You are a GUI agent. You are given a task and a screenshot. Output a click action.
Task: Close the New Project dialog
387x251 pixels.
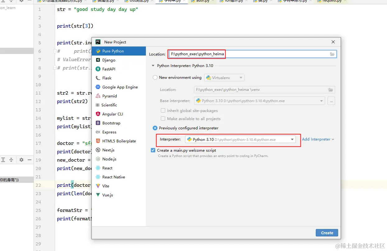(x=333, y=42)
